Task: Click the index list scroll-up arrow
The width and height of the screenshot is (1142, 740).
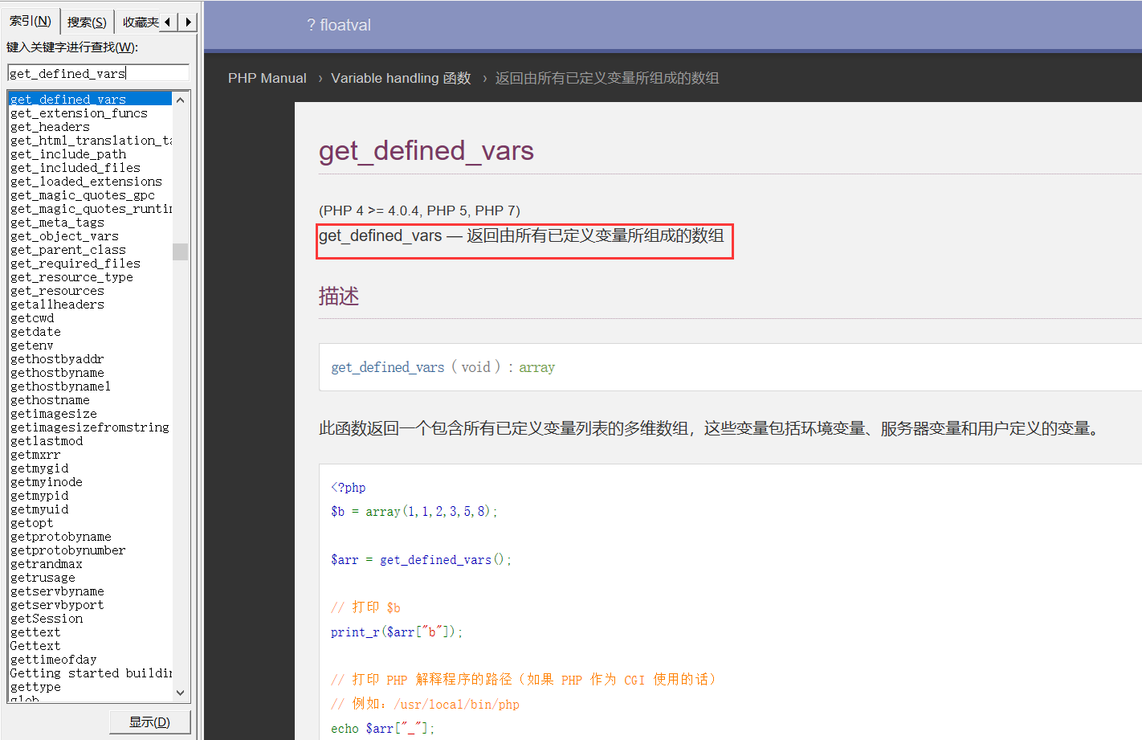Action: [180, 100]
